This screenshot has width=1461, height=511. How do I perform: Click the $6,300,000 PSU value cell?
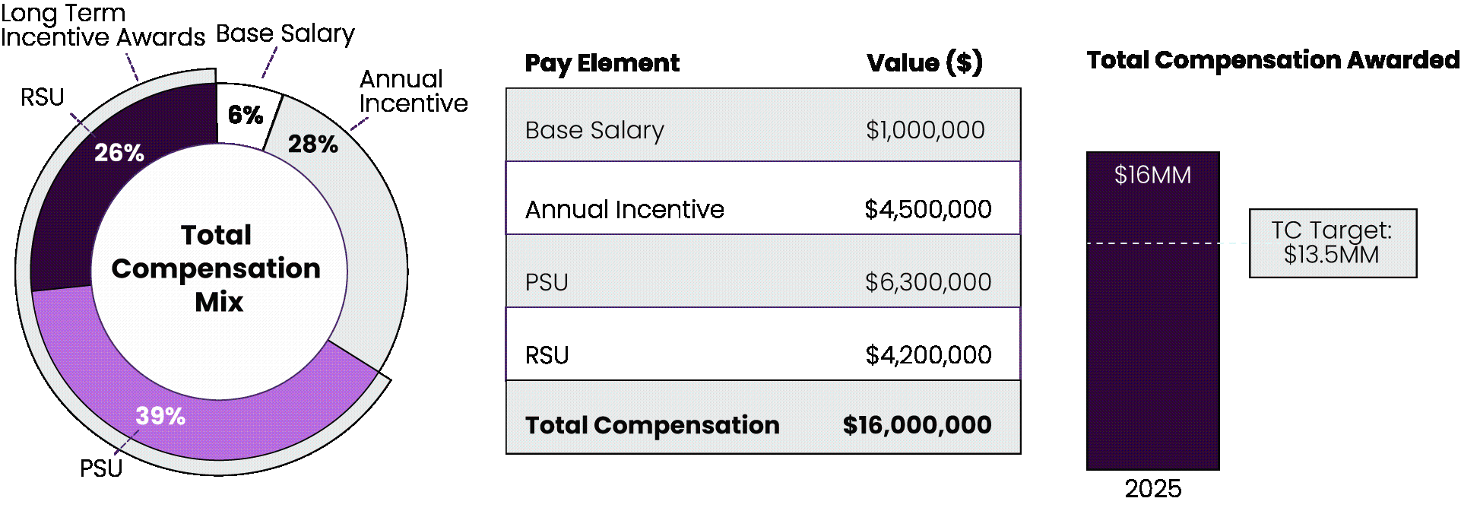tap(927, 283)
